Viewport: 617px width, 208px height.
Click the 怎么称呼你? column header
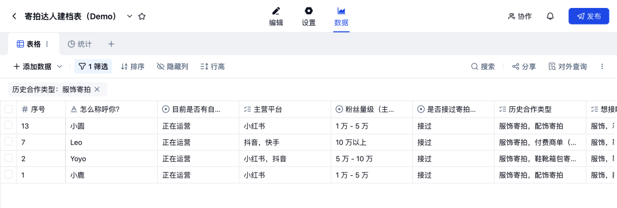[x=111, y=110]
